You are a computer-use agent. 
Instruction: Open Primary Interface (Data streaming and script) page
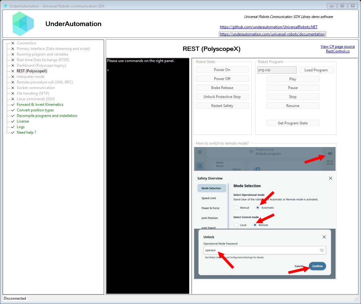(x=53, y=49)
